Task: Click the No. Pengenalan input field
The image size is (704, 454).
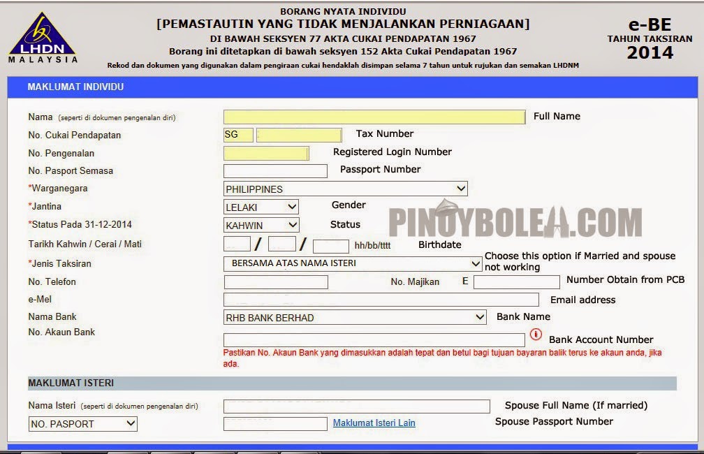Action: (x=266, y=154)
